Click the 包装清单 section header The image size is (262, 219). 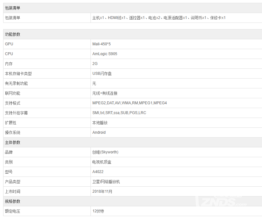pos(12,8)
